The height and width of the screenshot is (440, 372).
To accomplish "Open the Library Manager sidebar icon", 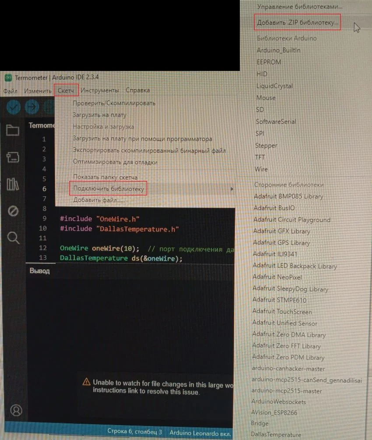I will pyautogui.click(x=13, y=185).
